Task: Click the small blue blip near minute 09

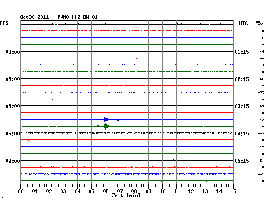Action: 151,119
